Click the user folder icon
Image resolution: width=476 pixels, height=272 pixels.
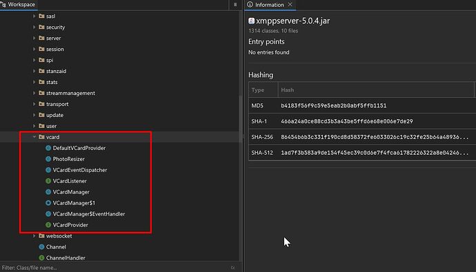tap(41, 126)
